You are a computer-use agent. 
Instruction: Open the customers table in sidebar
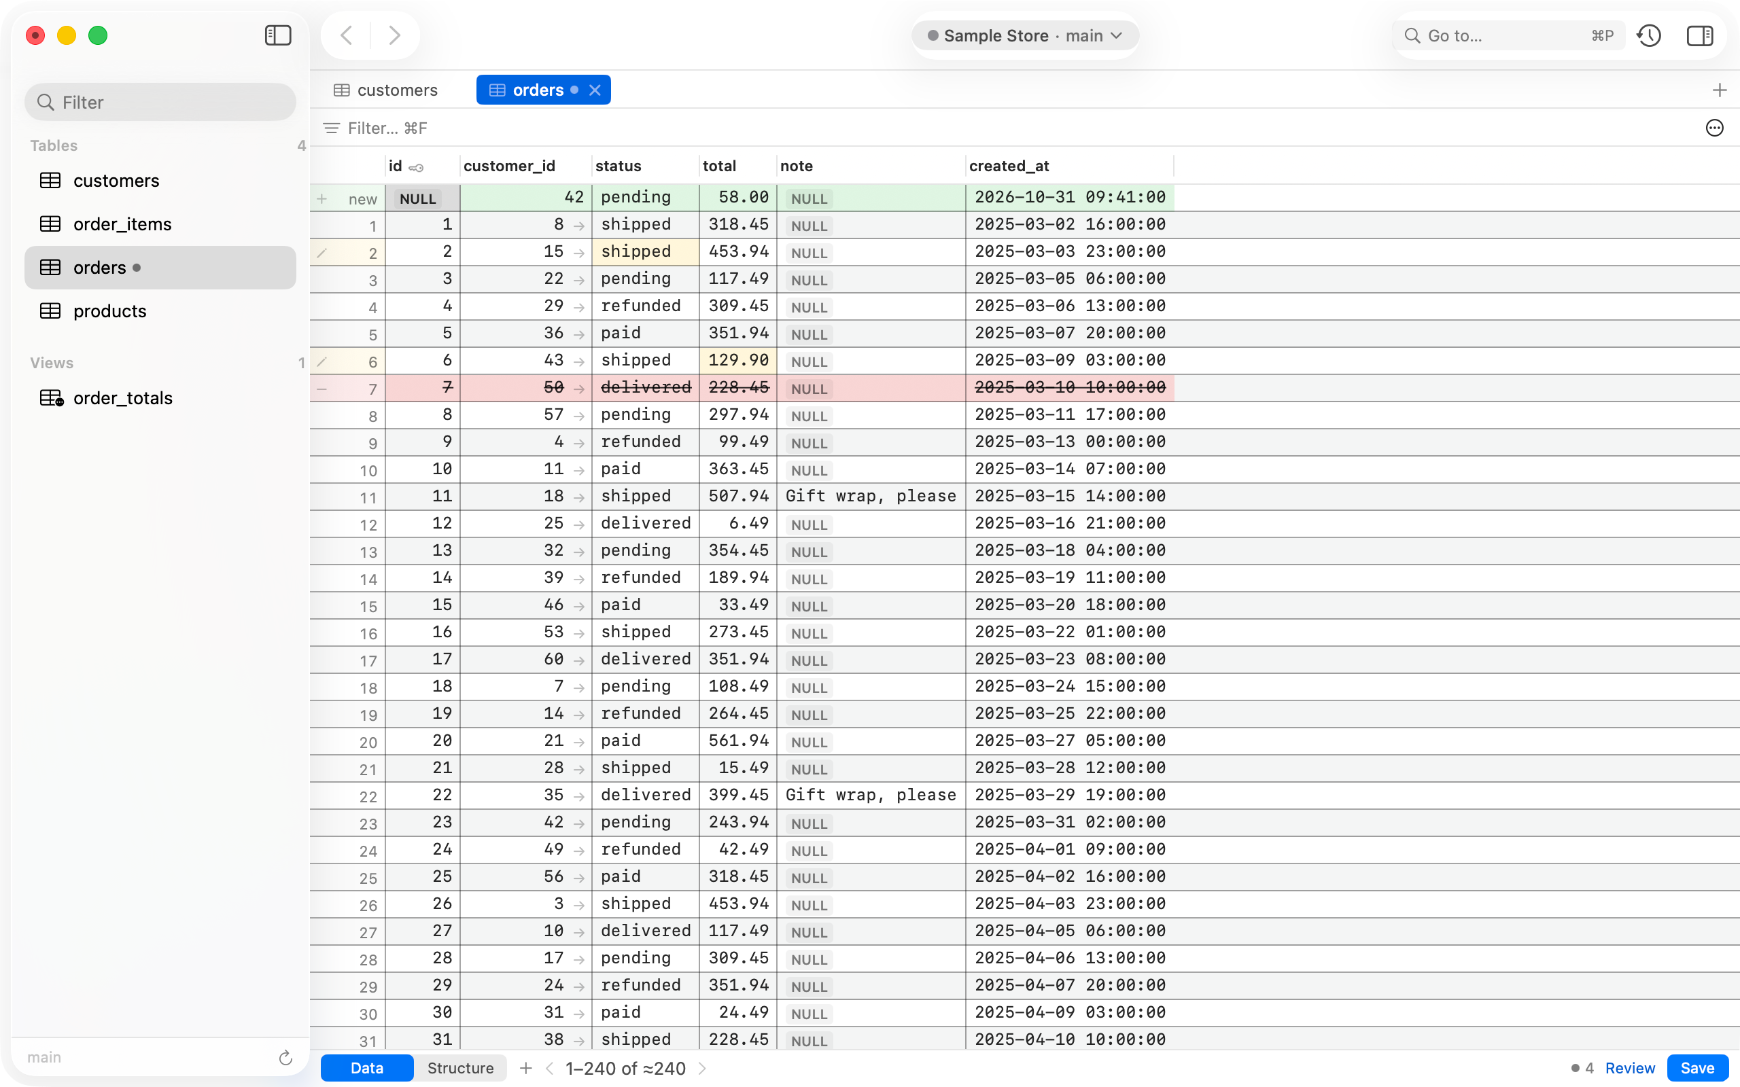click(x=160, y=181)
